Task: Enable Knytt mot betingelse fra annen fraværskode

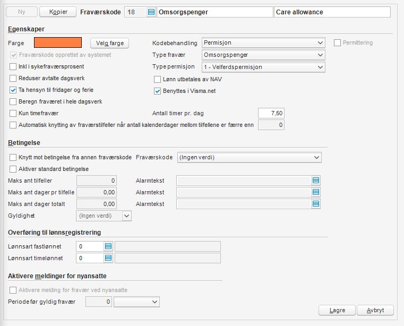Action: [13, 158]
